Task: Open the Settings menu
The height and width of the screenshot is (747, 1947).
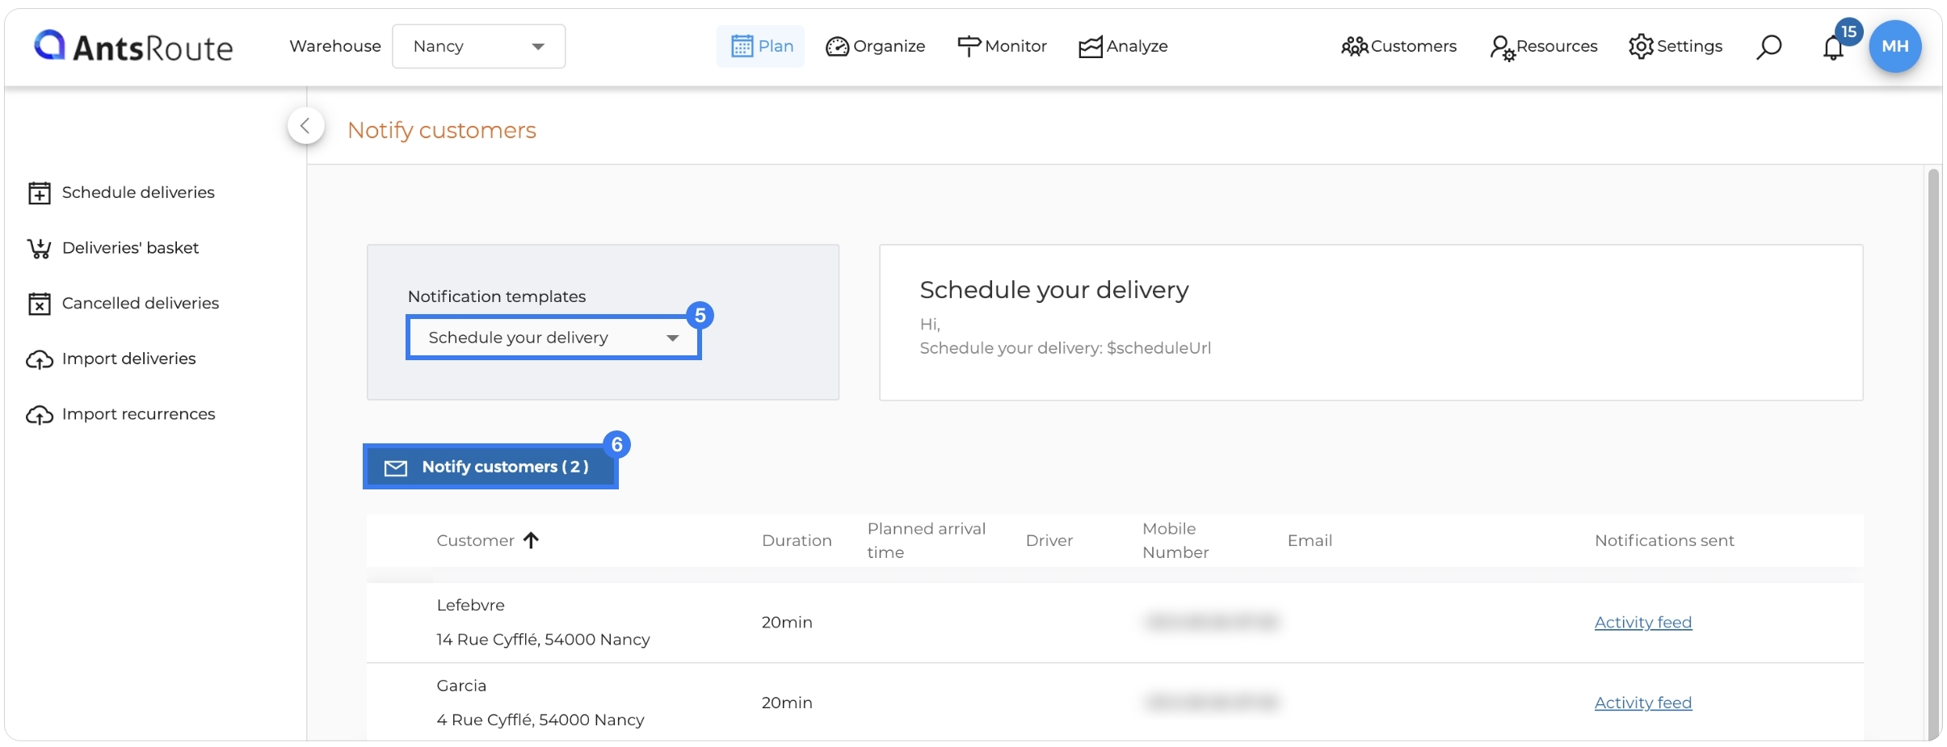Action: [1676, 46]
